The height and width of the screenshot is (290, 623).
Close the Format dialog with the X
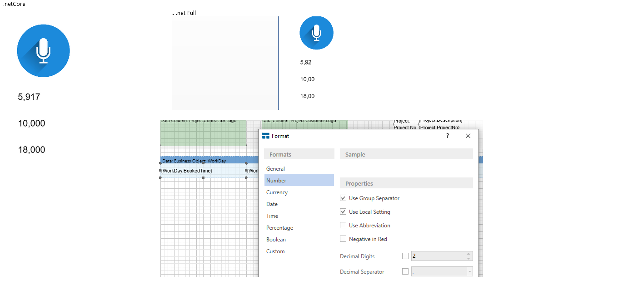tap(468, 136)
